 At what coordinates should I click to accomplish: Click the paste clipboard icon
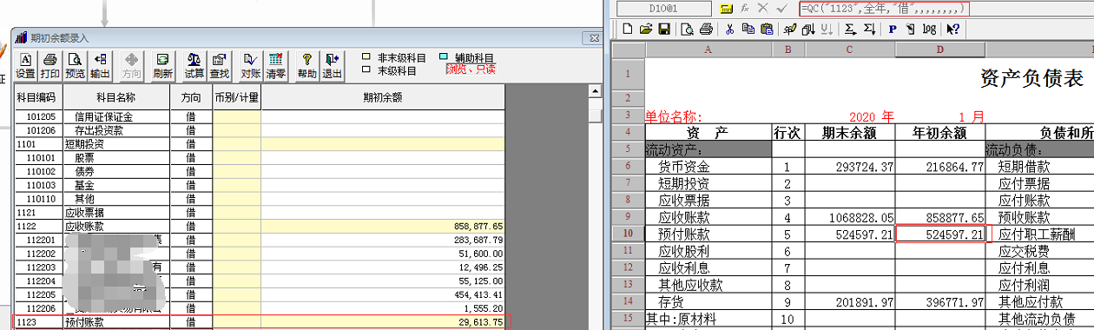[x=766, y=29]
